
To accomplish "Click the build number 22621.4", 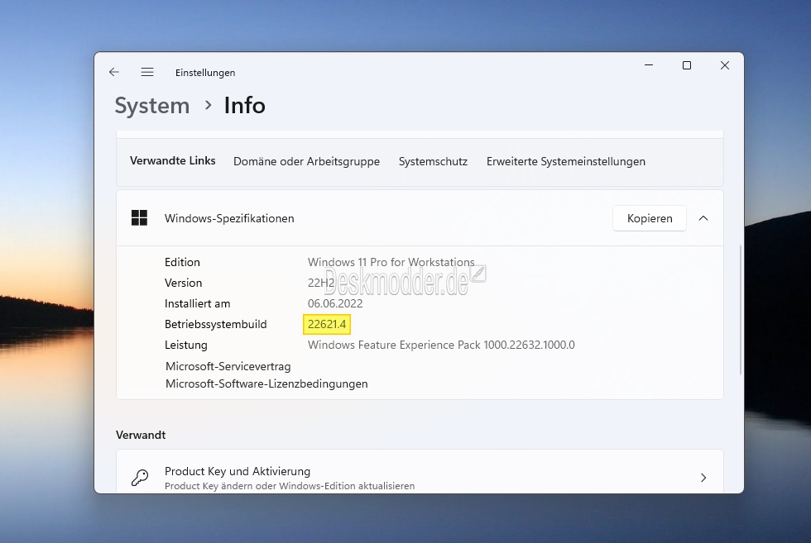I will pos(327,324).
